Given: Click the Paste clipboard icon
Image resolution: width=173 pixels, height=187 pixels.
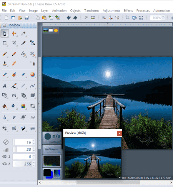Looking at the screenshot, I should (44, 18).
